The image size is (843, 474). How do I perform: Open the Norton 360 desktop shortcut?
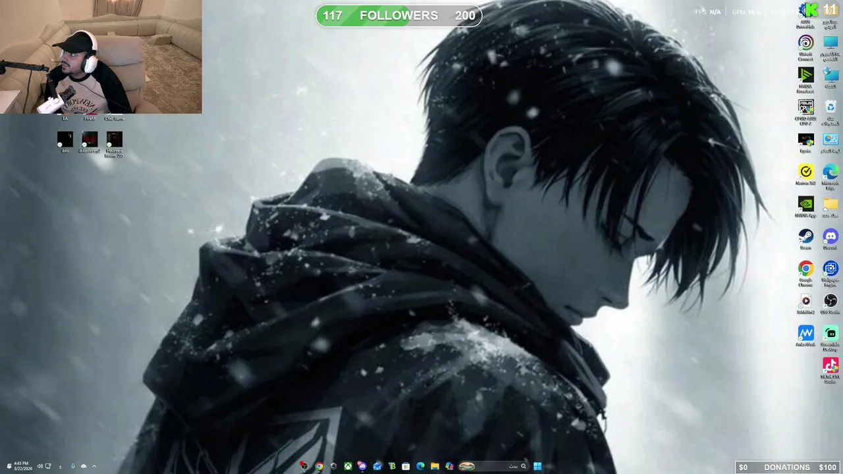805,175
